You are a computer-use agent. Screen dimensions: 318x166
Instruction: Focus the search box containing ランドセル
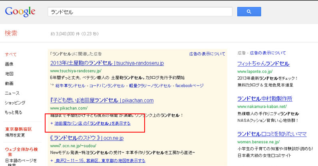pyautogui.click(x=140, y=12)
